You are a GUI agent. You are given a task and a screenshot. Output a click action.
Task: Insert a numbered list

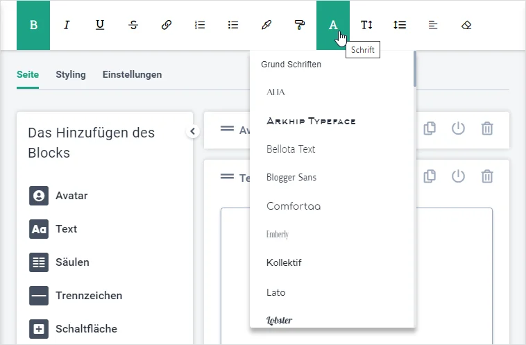click(x=200, y=25)
